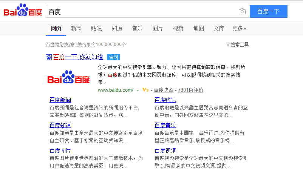
Task: Expand the 更多» tab menu
Action: (x=239, y=29)
